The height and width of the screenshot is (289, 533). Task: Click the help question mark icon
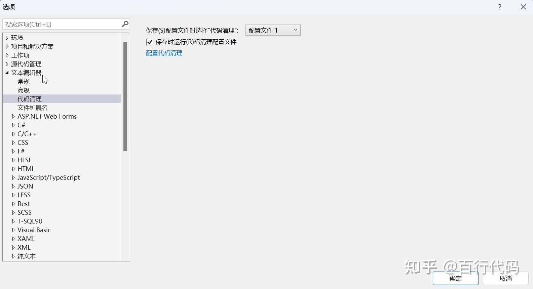pyautogui.click(x=500, y=7)
